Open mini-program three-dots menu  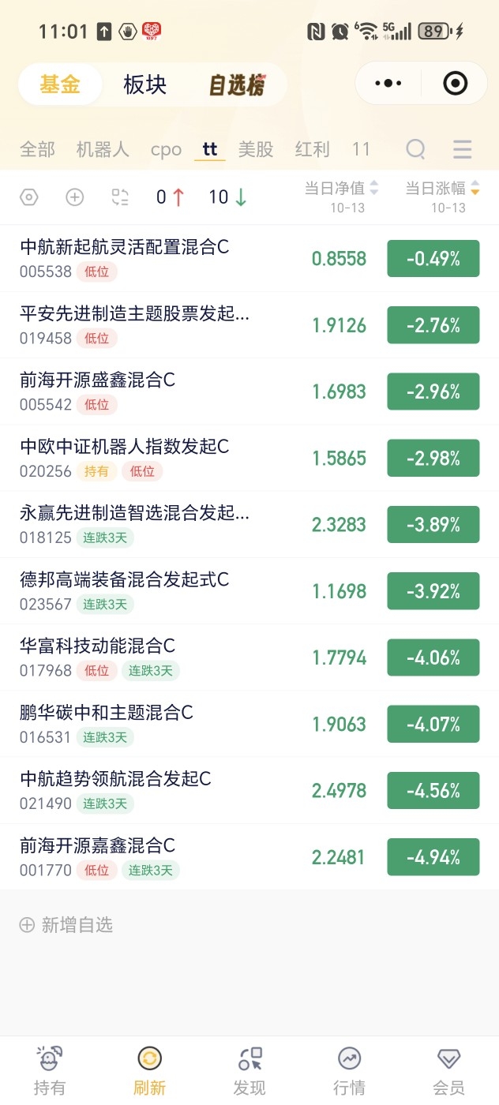[388, 83]
